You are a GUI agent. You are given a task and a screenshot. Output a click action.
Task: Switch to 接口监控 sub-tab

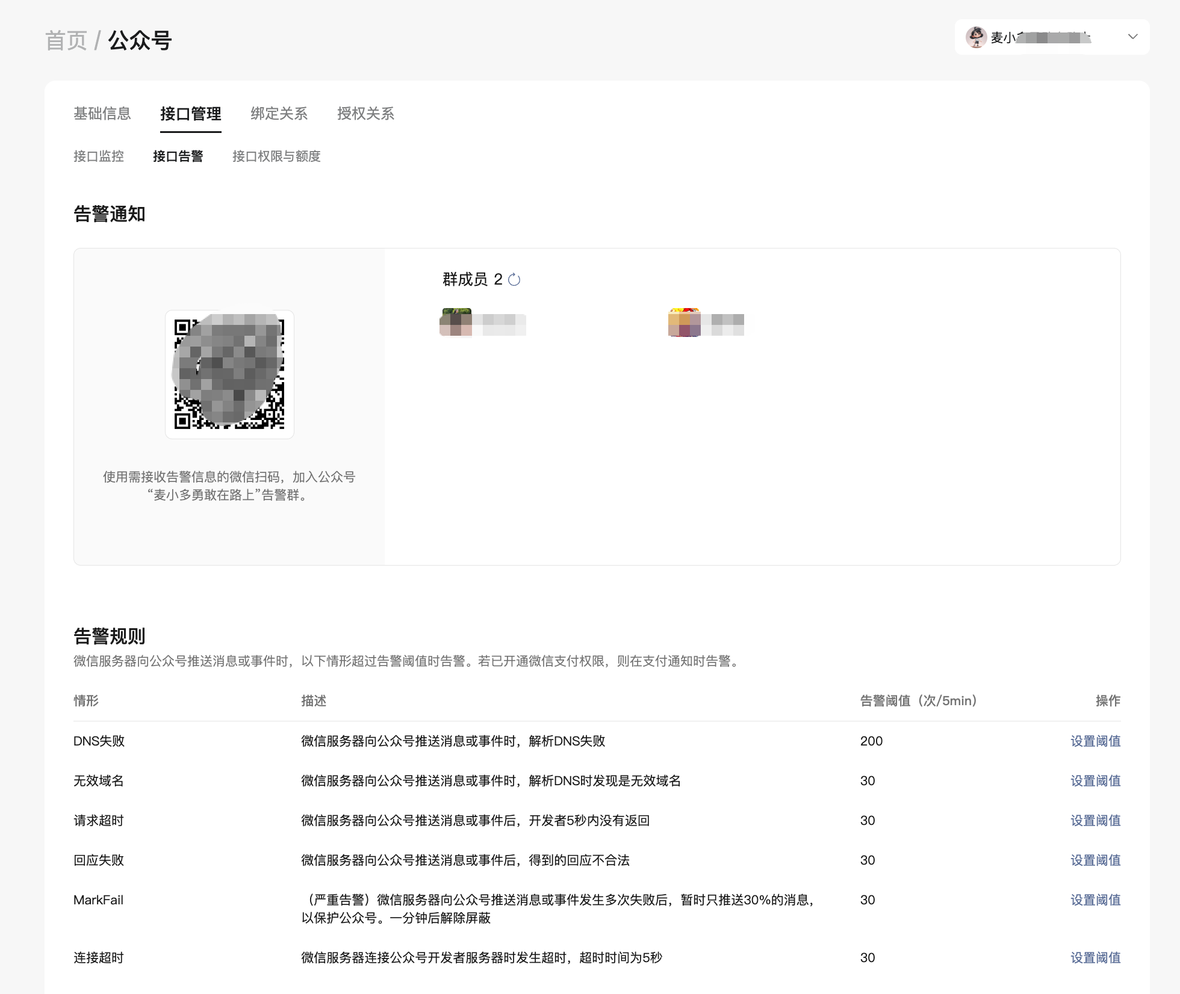[99, 156]
